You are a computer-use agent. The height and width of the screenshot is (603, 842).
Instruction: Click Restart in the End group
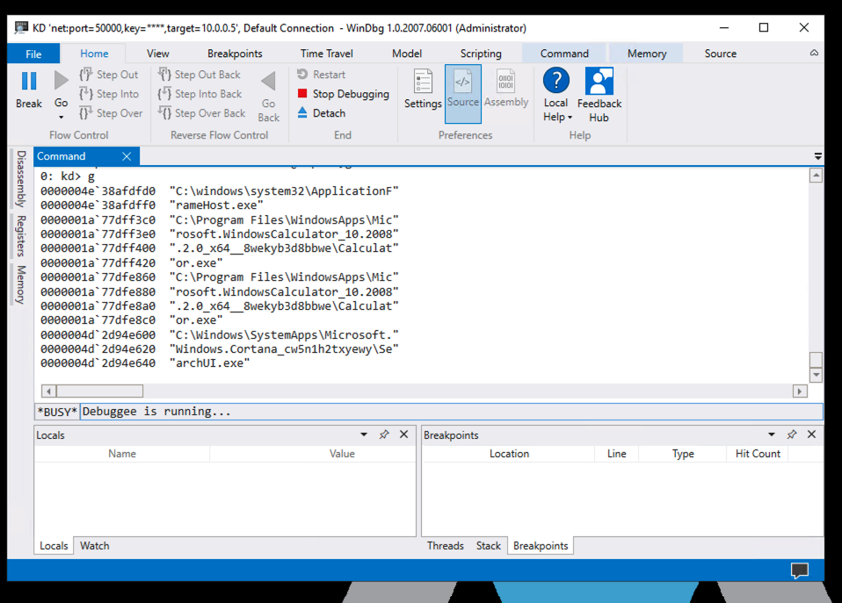(x=321, y=75)
